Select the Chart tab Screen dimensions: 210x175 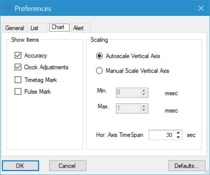pos(59,27)
